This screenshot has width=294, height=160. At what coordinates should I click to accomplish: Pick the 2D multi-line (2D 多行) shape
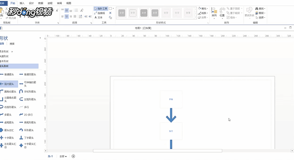(x=26, y=115)
